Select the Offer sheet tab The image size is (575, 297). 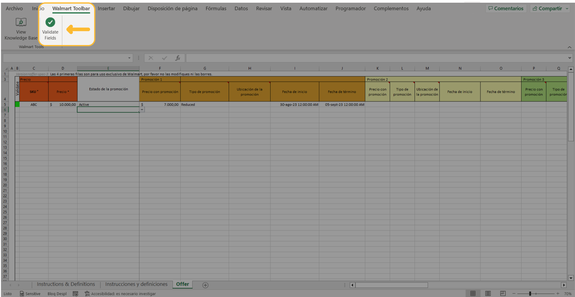coord(183,284)
